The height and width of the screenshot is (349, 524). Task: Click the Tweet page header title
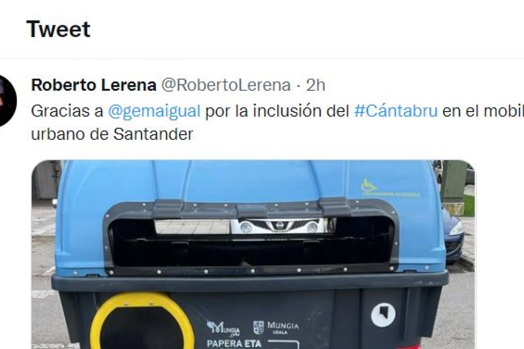58,29
